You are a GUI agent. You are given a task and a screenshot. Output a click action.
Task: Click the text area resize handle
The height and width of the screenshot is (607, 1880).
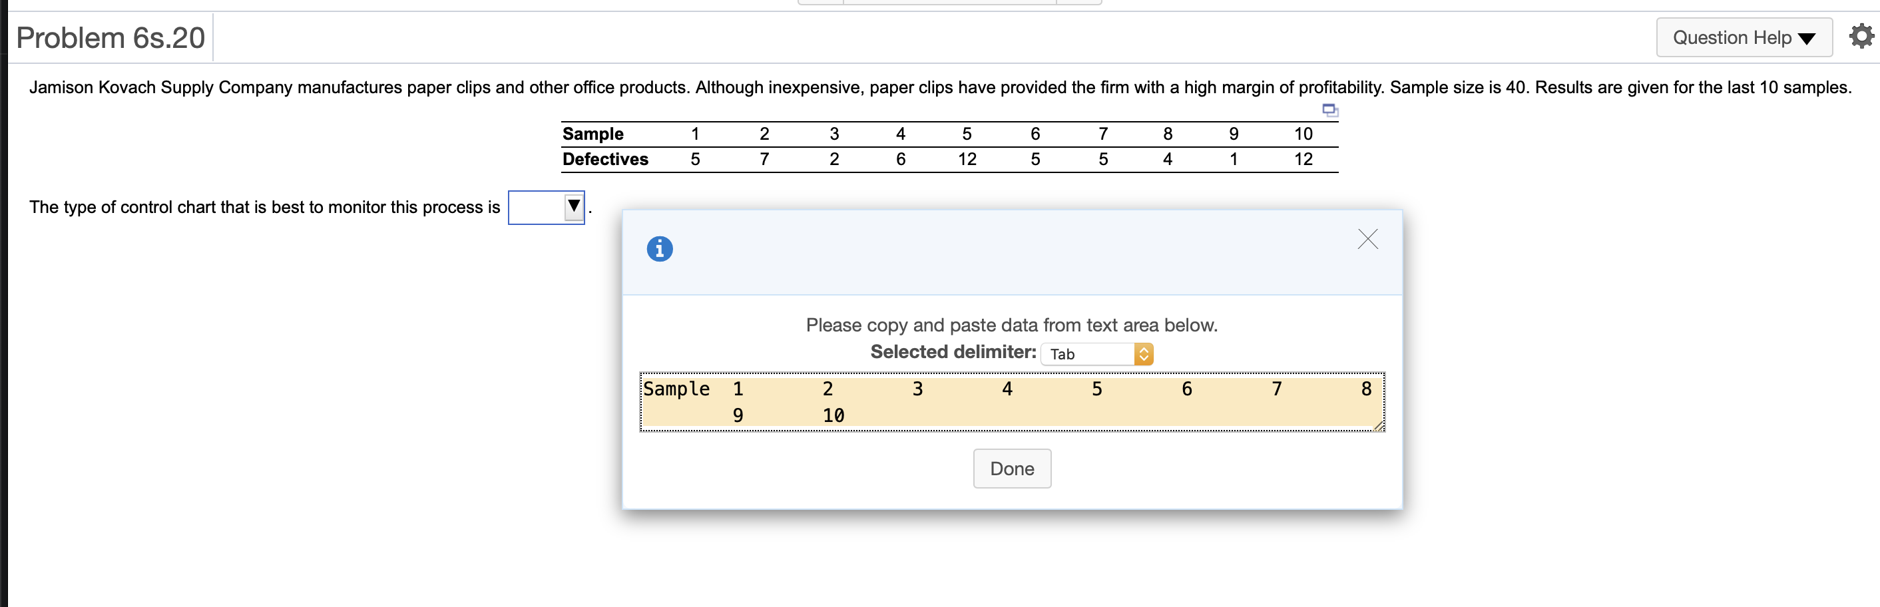1379,427
